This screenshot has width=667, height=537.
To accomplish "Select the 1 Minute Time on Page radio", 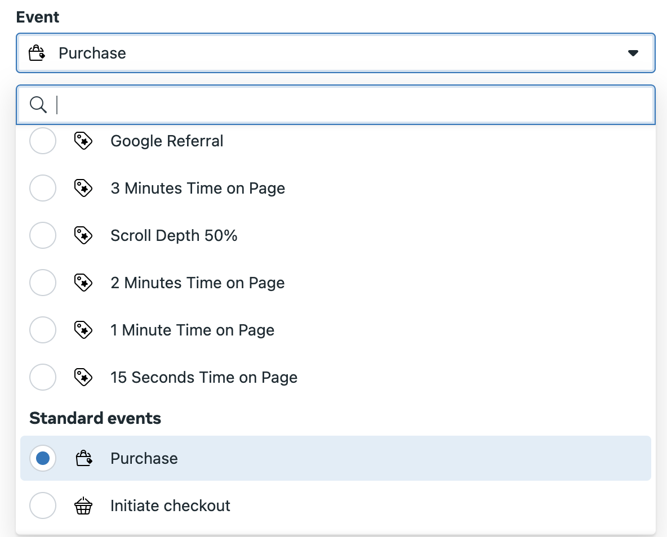I will coord(43,329).
